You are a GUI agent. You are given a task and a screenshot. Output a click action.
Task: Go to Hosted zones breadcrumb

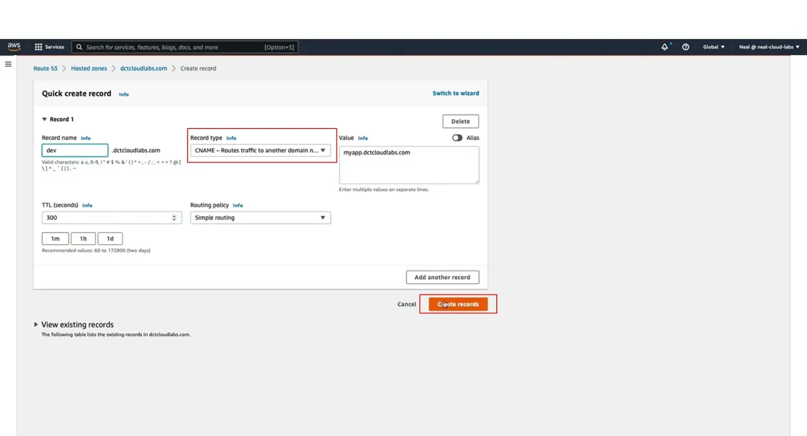pyautogui.click(x=89, y=69)
